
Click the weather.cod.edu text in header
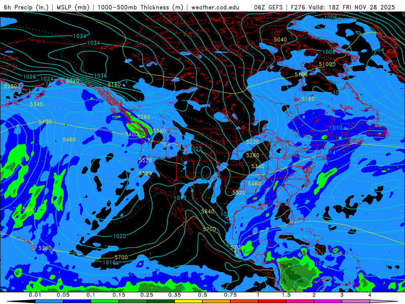coord(216,7)
